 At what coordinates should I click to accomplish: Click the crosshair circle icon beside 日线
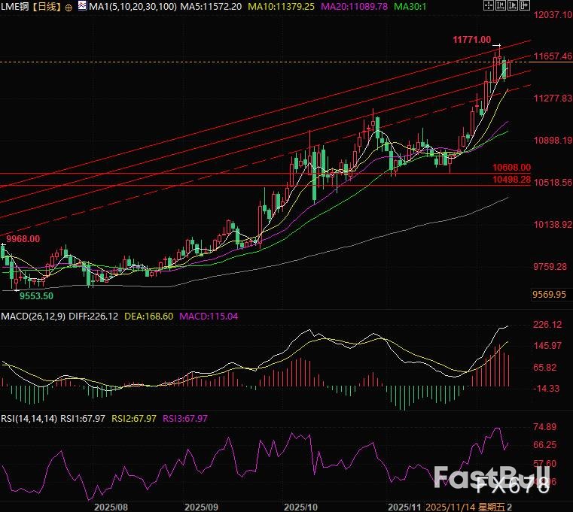[x=69, y=7]
